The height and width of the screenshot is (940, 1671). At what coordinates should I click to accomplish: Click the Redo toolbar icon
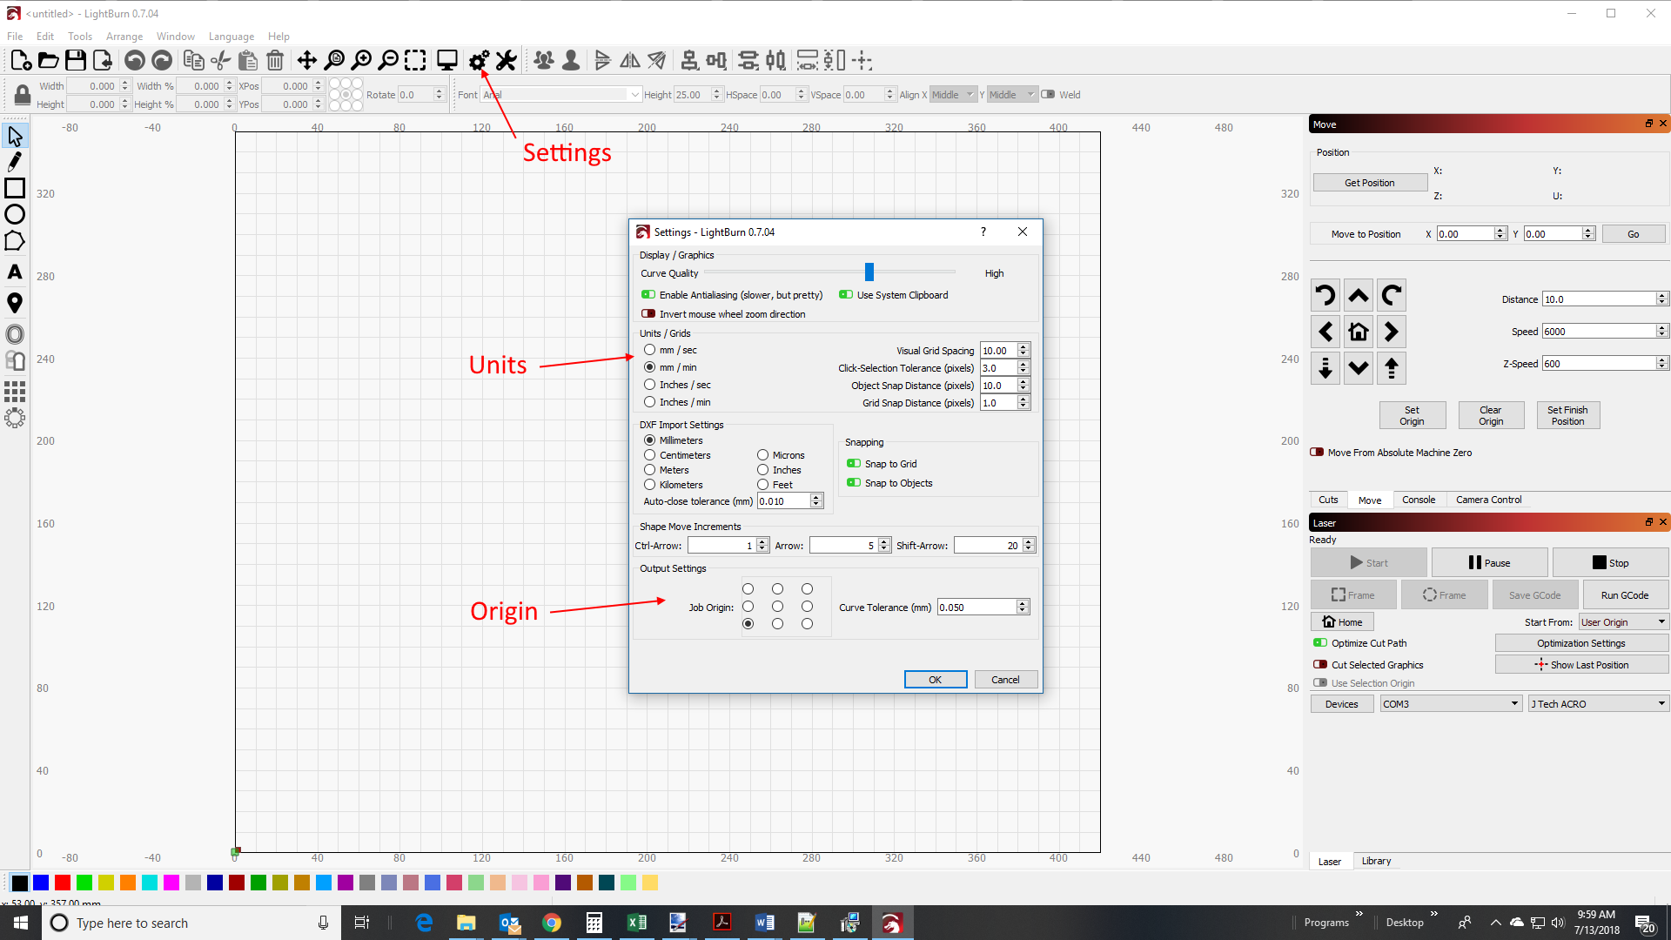pos(162,60)
